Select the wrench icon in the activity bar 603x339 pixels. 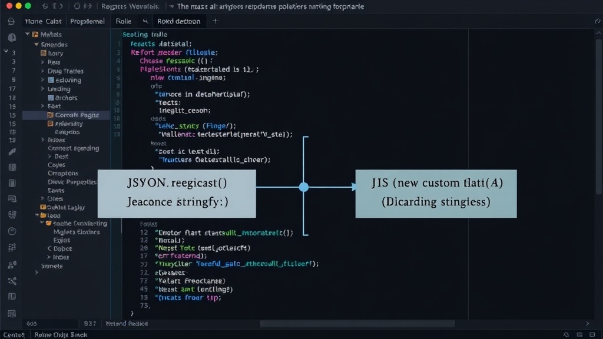tap(12, 152)
